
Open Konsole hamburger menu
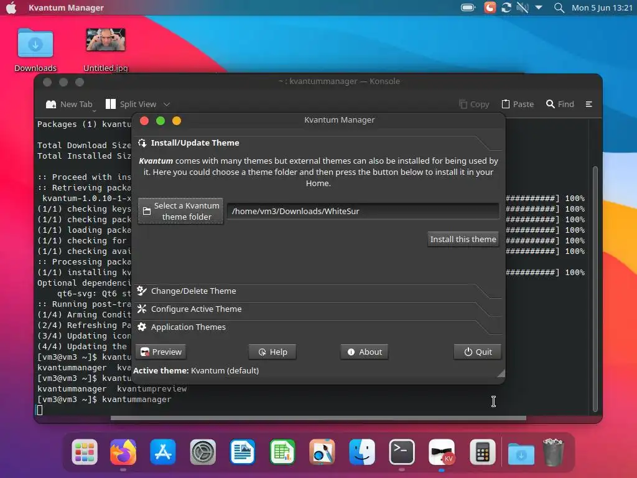[x=588, y=105]
